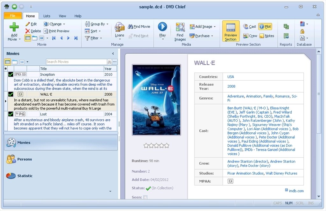Image resolution: width=326 pixels, height=211 pixels.
Task: Sort by the Title column header
Action: (x=72, y=69)
